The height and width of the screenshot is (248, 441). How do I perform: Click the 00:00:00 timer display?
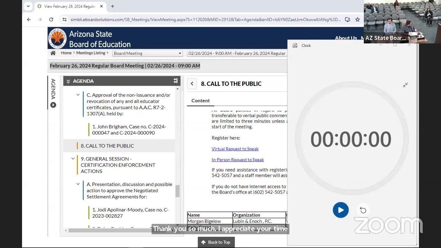point(351,139)
